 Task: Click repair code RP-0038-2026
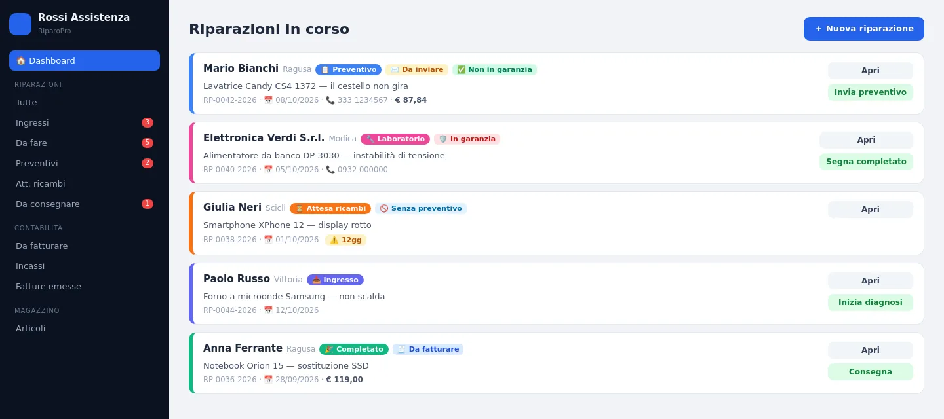[230, 240]
